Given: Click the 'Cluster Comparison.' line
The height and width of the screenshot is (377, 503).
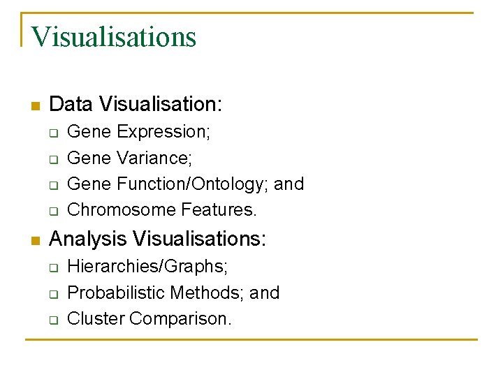Looking at the screenshot, I should click(x=149, y=319).
